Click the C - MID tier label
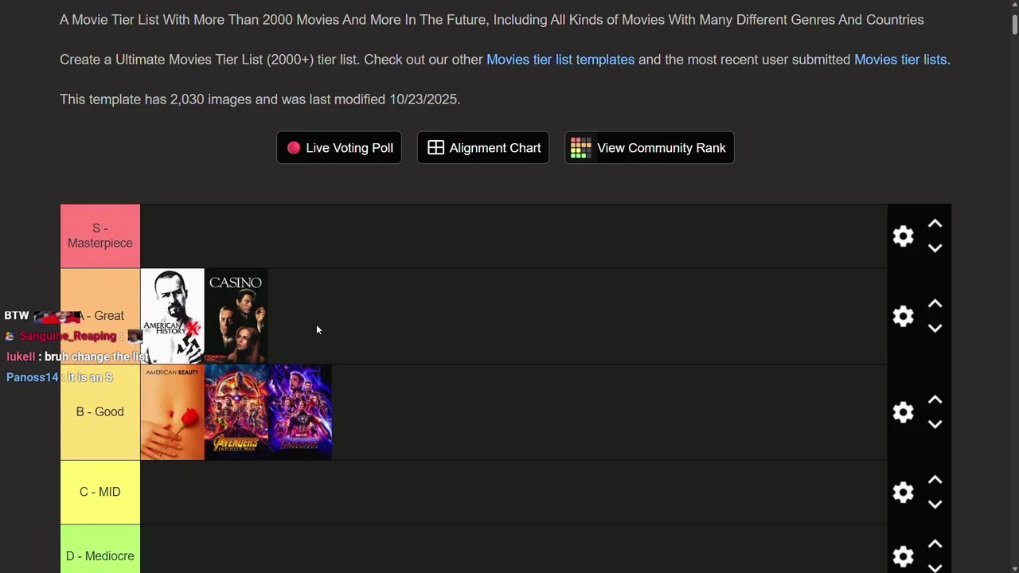 coord(100,493)
